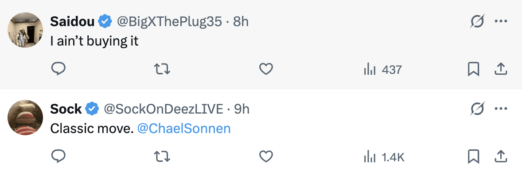522x175 pixels.
Task: Repost Sock's "Classic move" tweet
Action: pyautogui.click(x=162, y=156)
